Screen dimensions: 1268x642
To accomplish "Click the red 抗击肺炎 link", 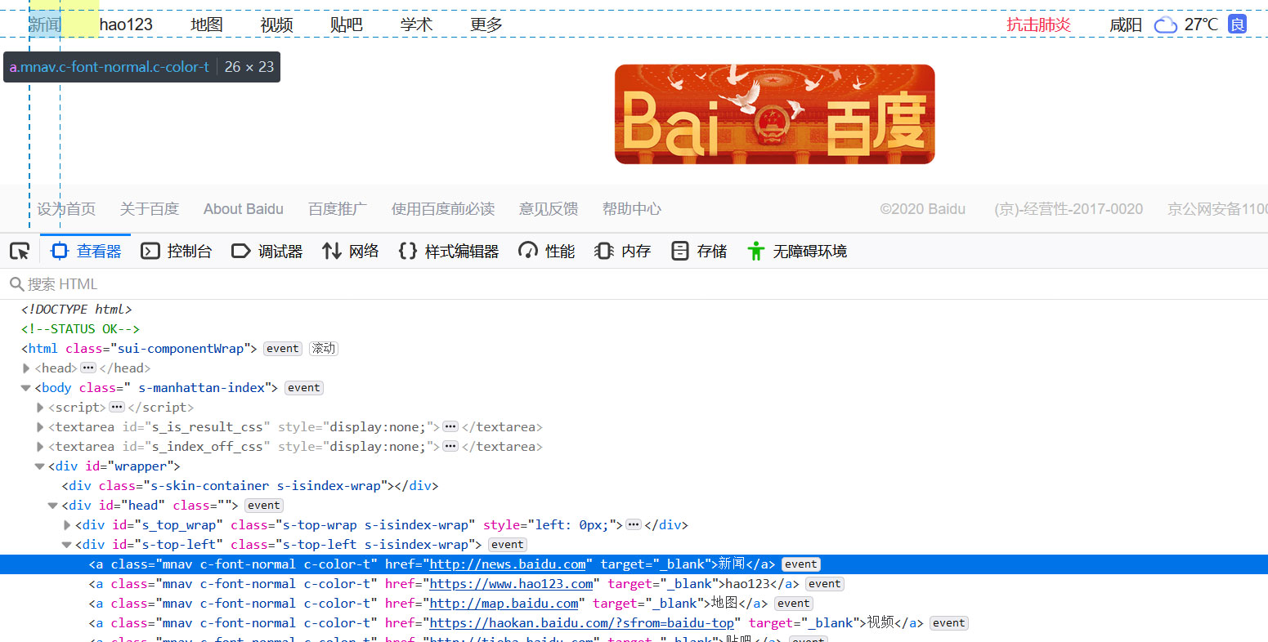I will 1038,25.
